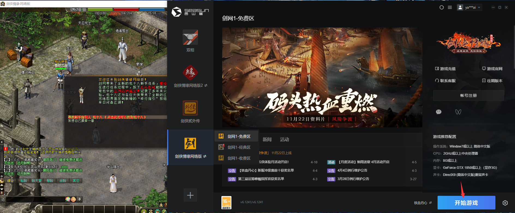The image size is (515, 213).
Task: Open 往期版本 previous versions
Action: click(x=492, y=81)
